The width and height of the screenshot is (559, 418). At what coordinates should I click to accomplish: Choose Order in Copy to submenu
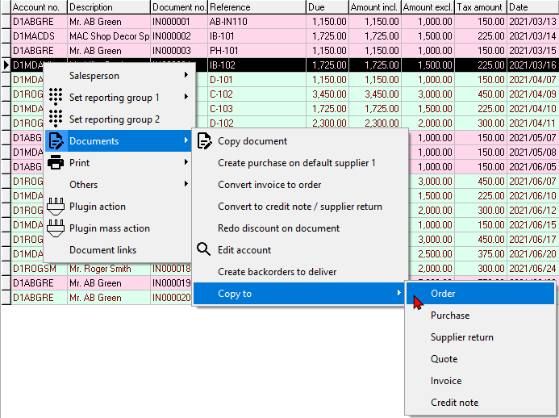tap(480, 294)
